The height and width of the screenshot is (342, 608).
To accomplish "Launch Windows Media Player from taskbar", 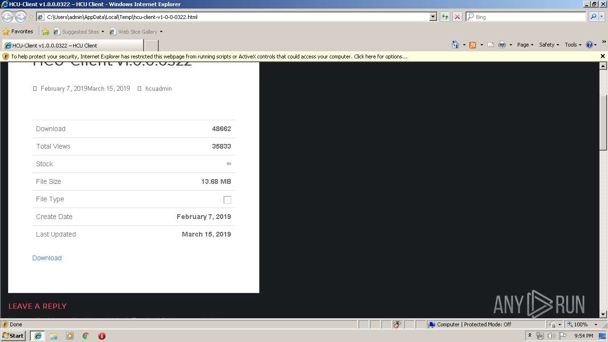I will 70,336.
